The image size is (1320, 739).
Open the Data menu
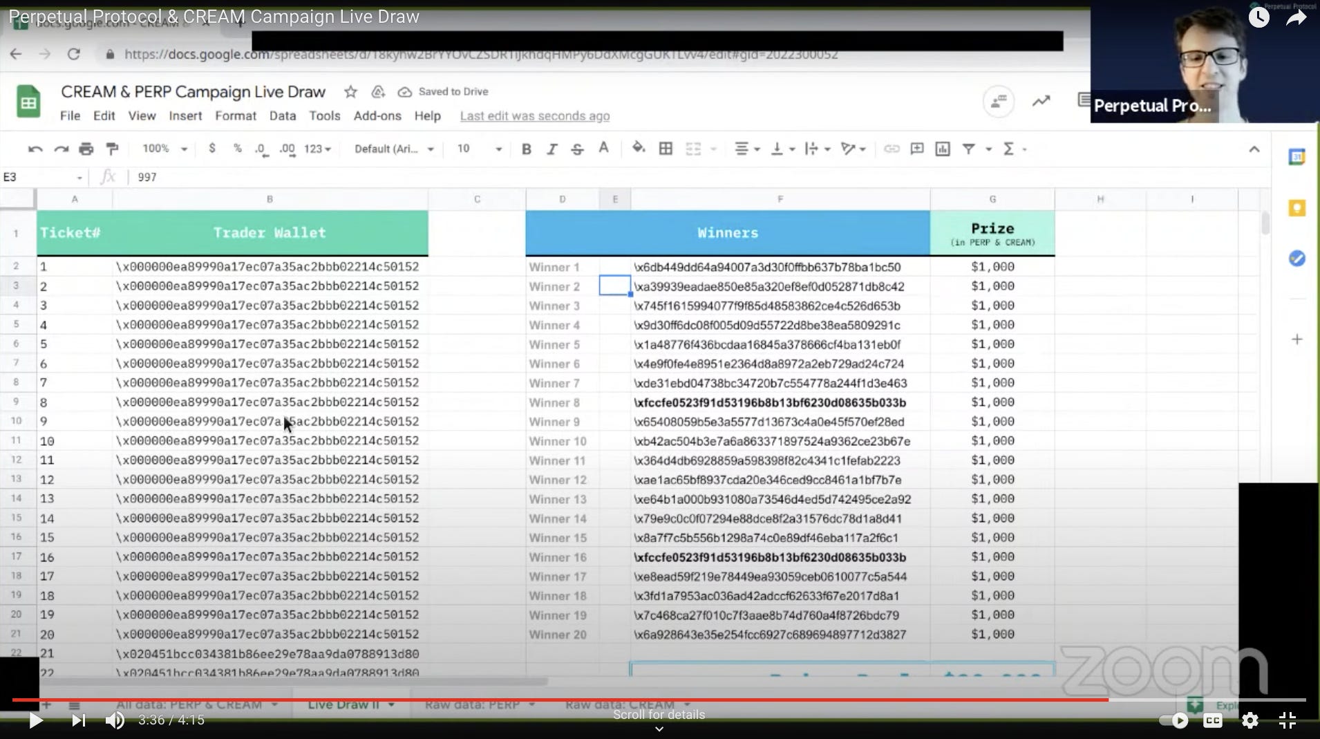(x=283, y=115)
